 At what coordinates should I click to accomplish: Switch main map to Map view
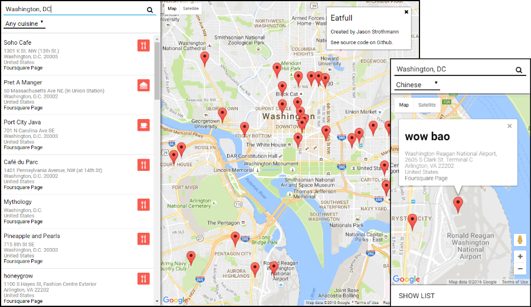pos(172,8)
